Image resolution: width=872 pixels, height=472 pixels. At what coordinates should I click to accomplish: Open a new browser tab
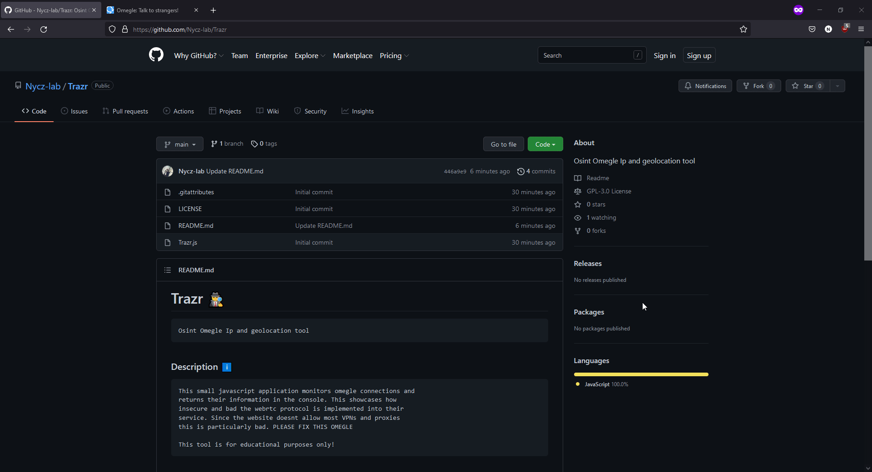(x=213, y=10)
